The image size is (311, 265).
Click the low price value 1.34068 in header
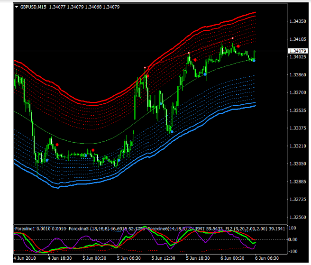click(93, 7)
